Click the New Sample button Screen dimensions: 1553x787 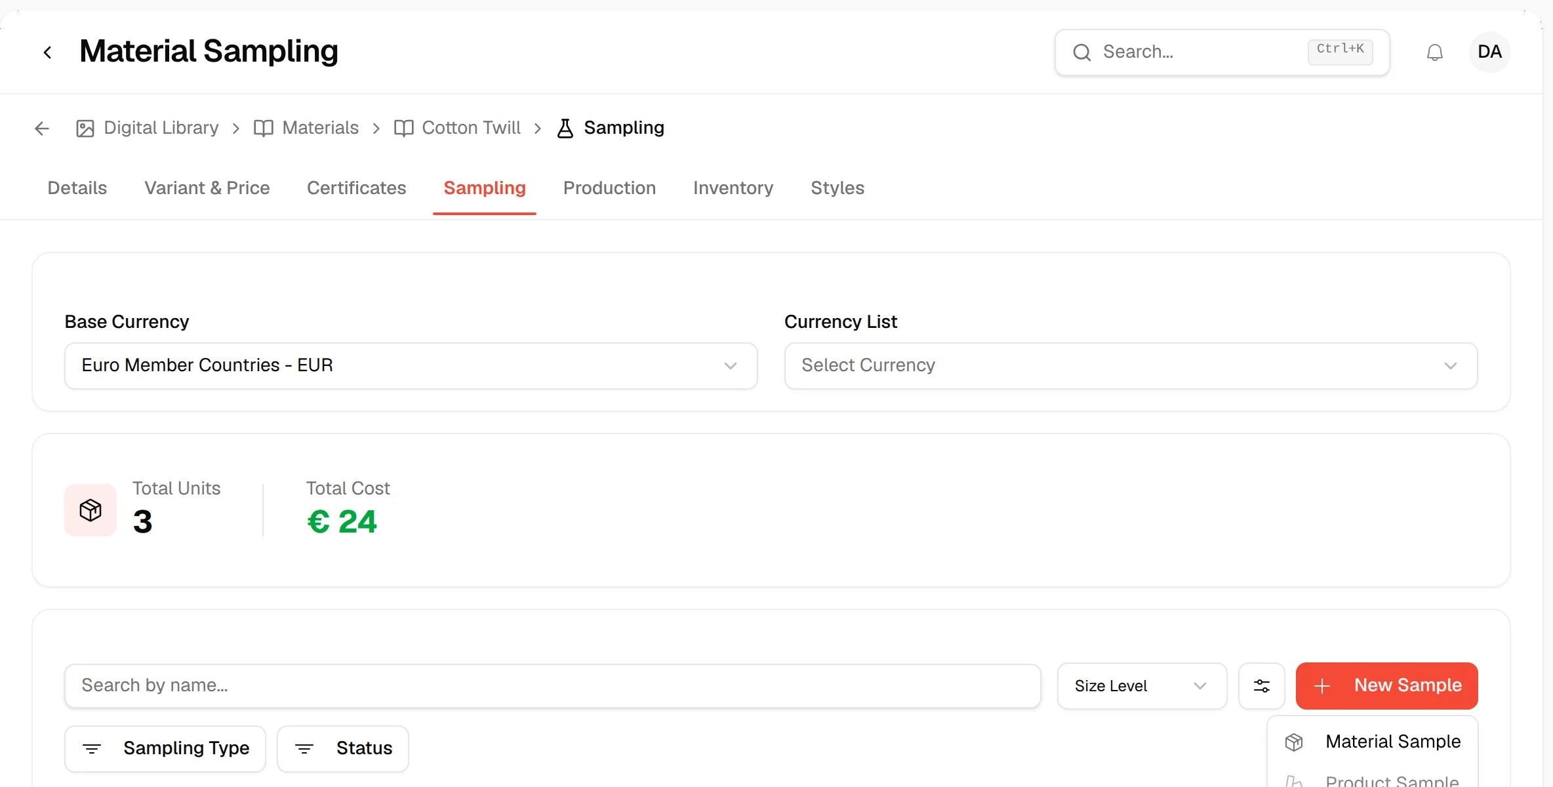point(1387,686)
